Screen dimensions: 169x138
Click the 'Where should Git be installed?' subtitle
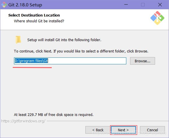coord(39,21)
